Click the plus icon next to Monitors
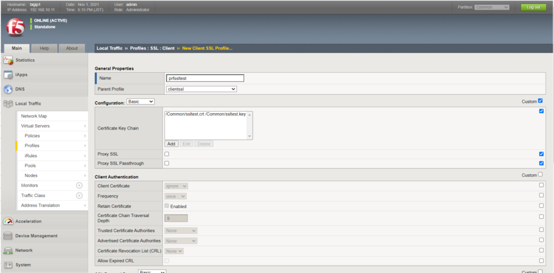The image size is (554, 273). click(x=79, y=186)
